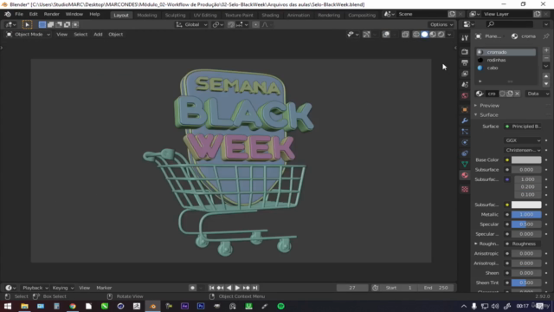
Task: Collapse the Surface panel
Action: [x=489, y=115]
